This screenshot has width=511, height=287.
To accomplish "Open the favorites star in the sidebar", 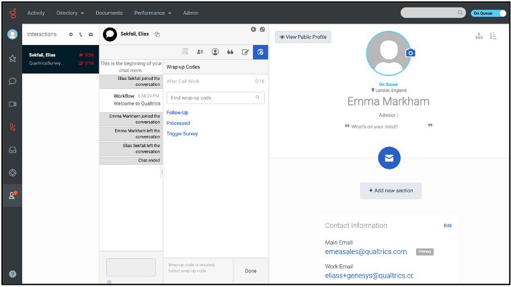I will (x=12, y=58).
